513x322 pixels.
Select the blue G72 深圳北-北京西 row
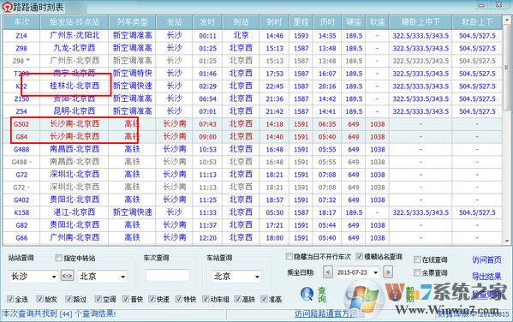click(253, 175)
